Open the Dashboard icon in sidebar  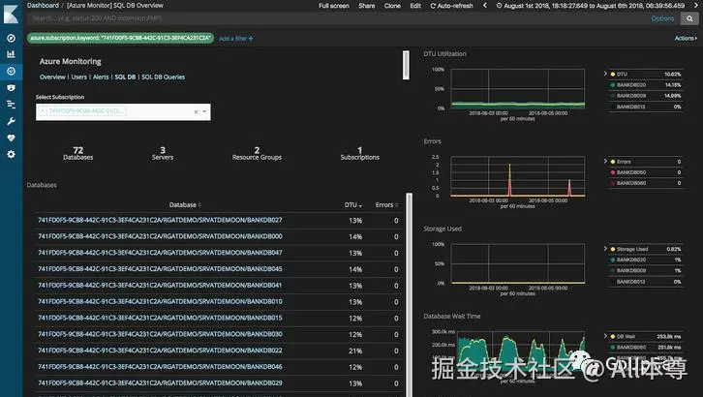coord(12,71)
